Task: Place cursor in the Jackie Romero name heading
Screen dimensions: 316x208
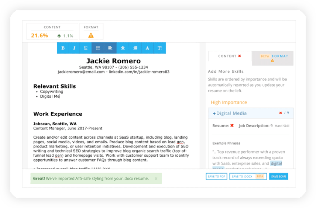Action: click(113, 61)
